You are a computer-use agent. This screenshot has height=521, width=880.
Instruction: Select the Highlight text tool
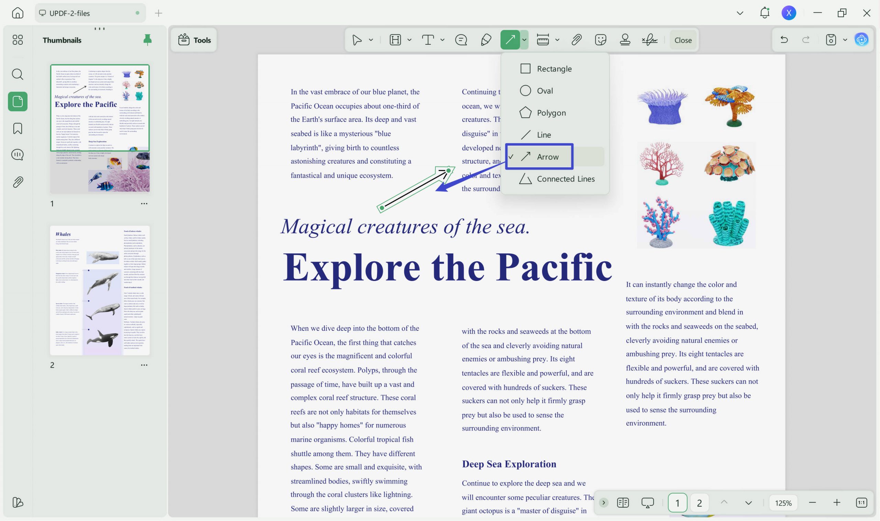[x=395, y=40]
